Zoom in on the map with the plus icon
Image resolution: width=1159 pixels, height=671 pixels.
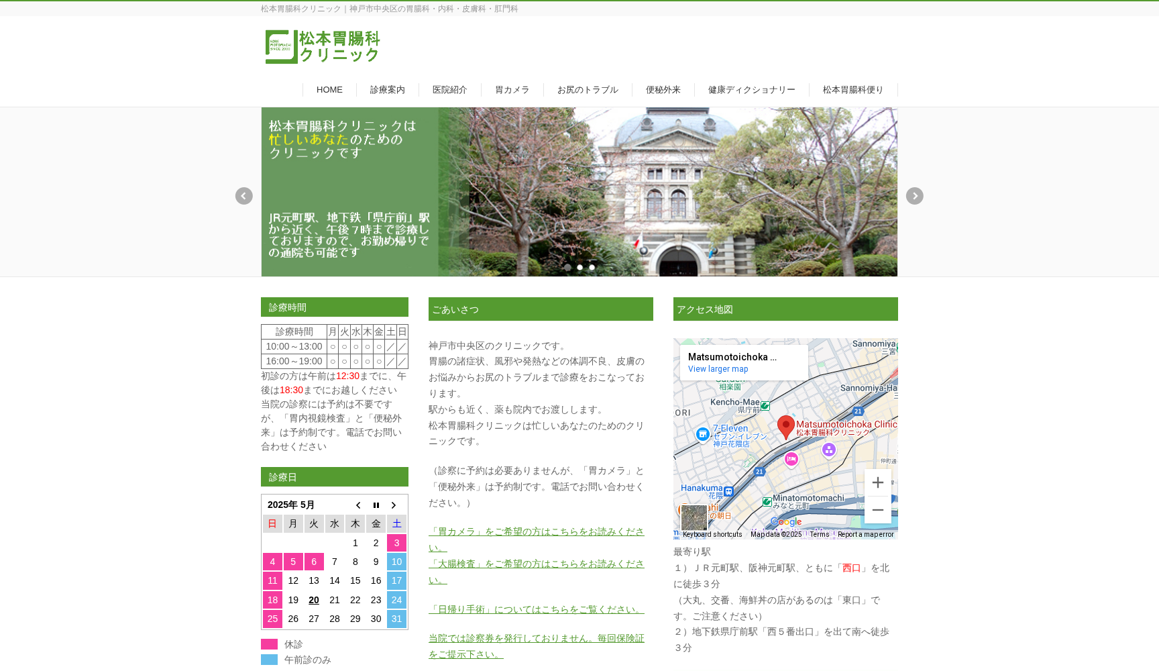click(877, 482)
